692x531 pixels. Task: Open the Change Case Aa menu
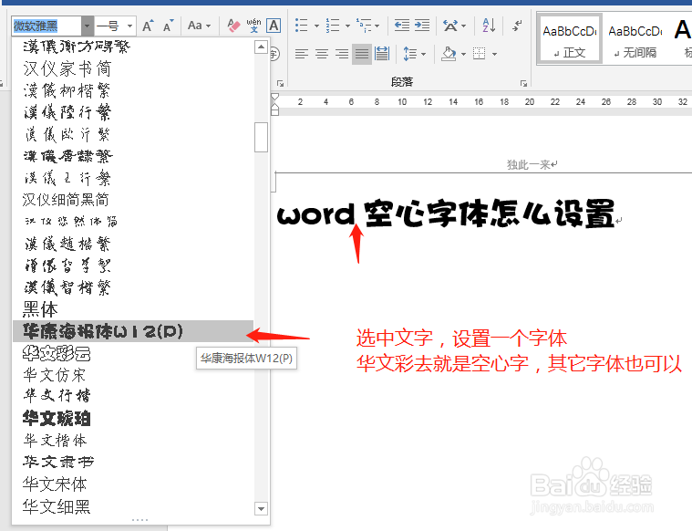[x=199, y=26]
